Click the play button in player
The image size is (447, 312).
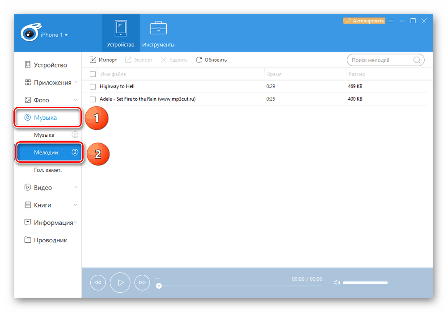[x=120, y=282]
